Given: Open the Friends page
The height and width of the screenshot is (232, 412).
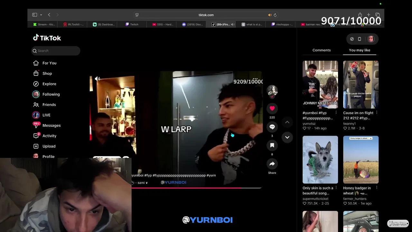Looking at the screenshot, I should click(49, 105).
